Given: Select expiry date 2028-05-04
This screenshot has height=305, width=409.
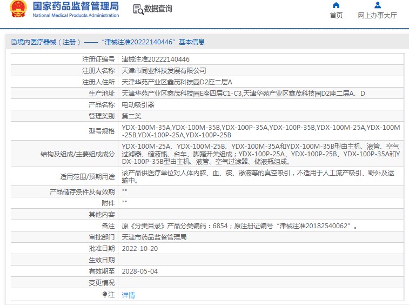Looking at the screenshot, I should (140, 271).
